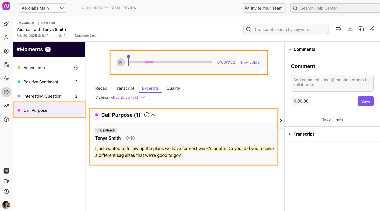Image resolution: width=380 pixels, height=211 pixels.
Task: Expand the Transcript section in right panel
Action: point(290,134)
